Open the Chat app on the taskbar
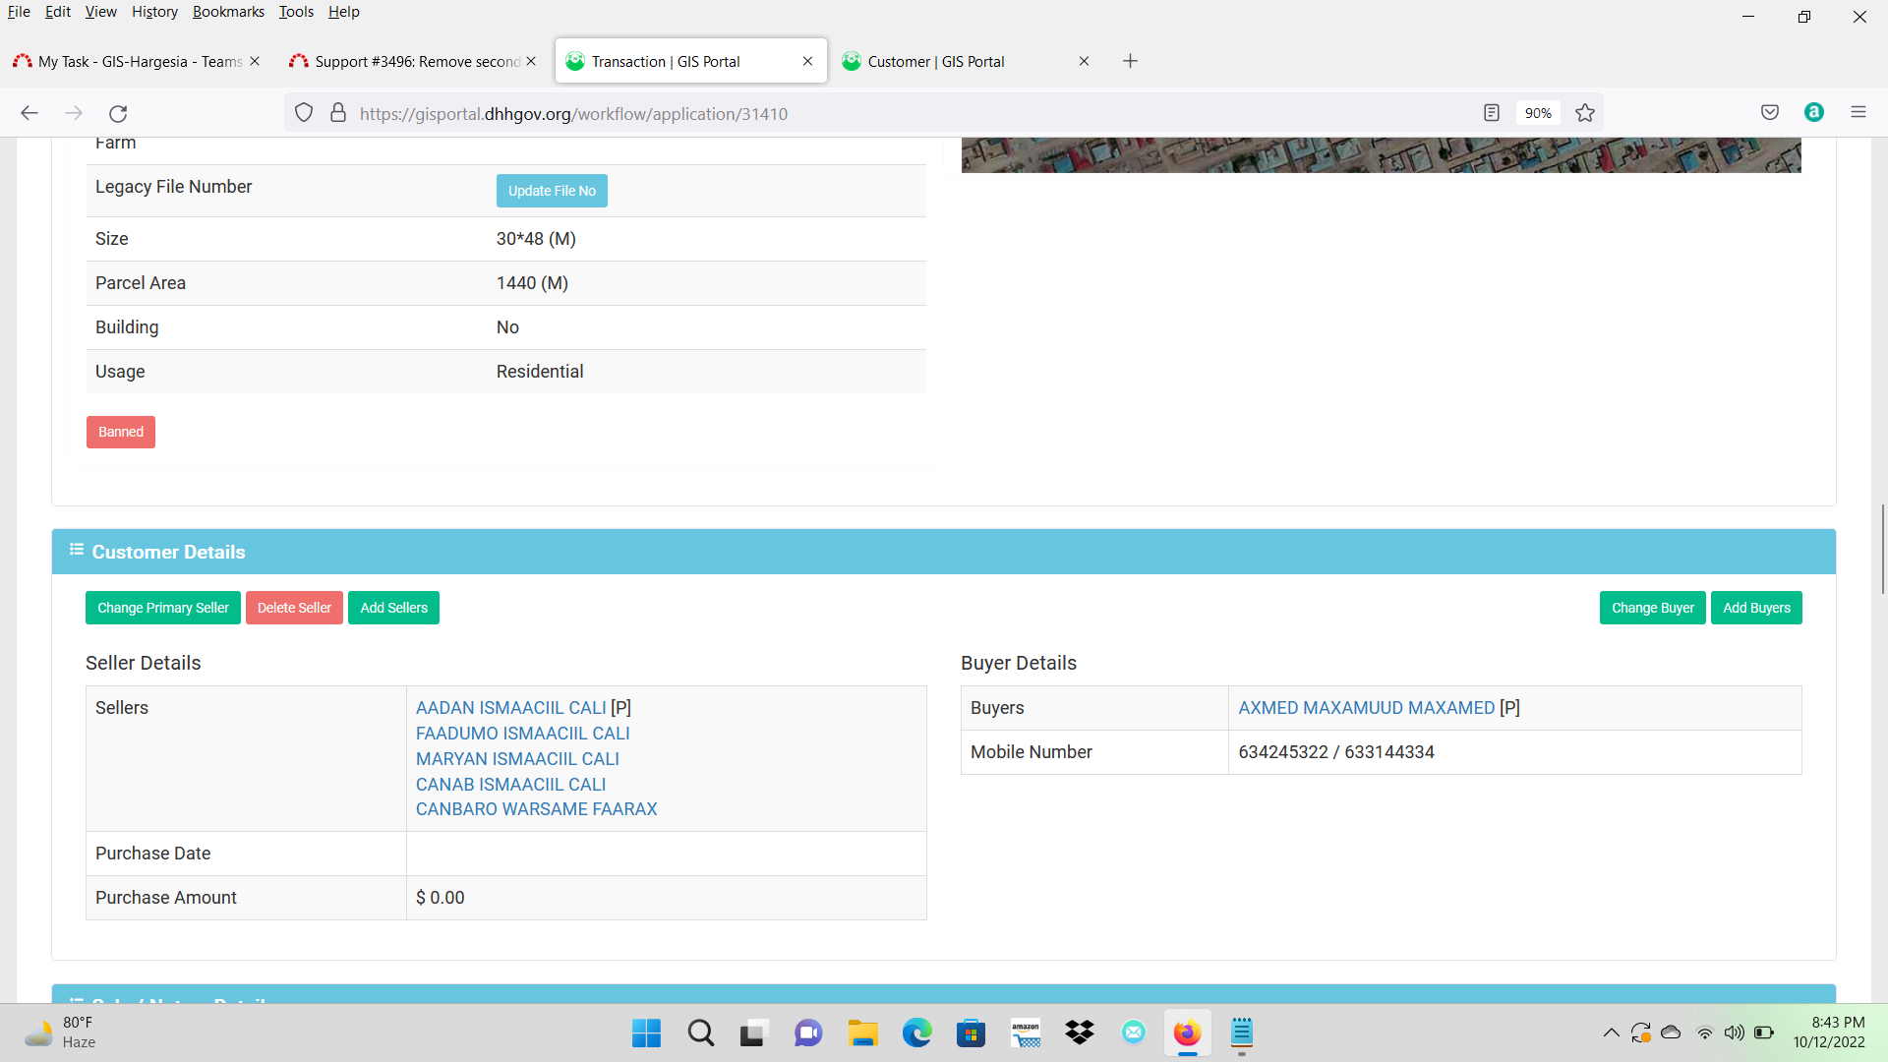1888x1062 pixels. [808, 1032]
